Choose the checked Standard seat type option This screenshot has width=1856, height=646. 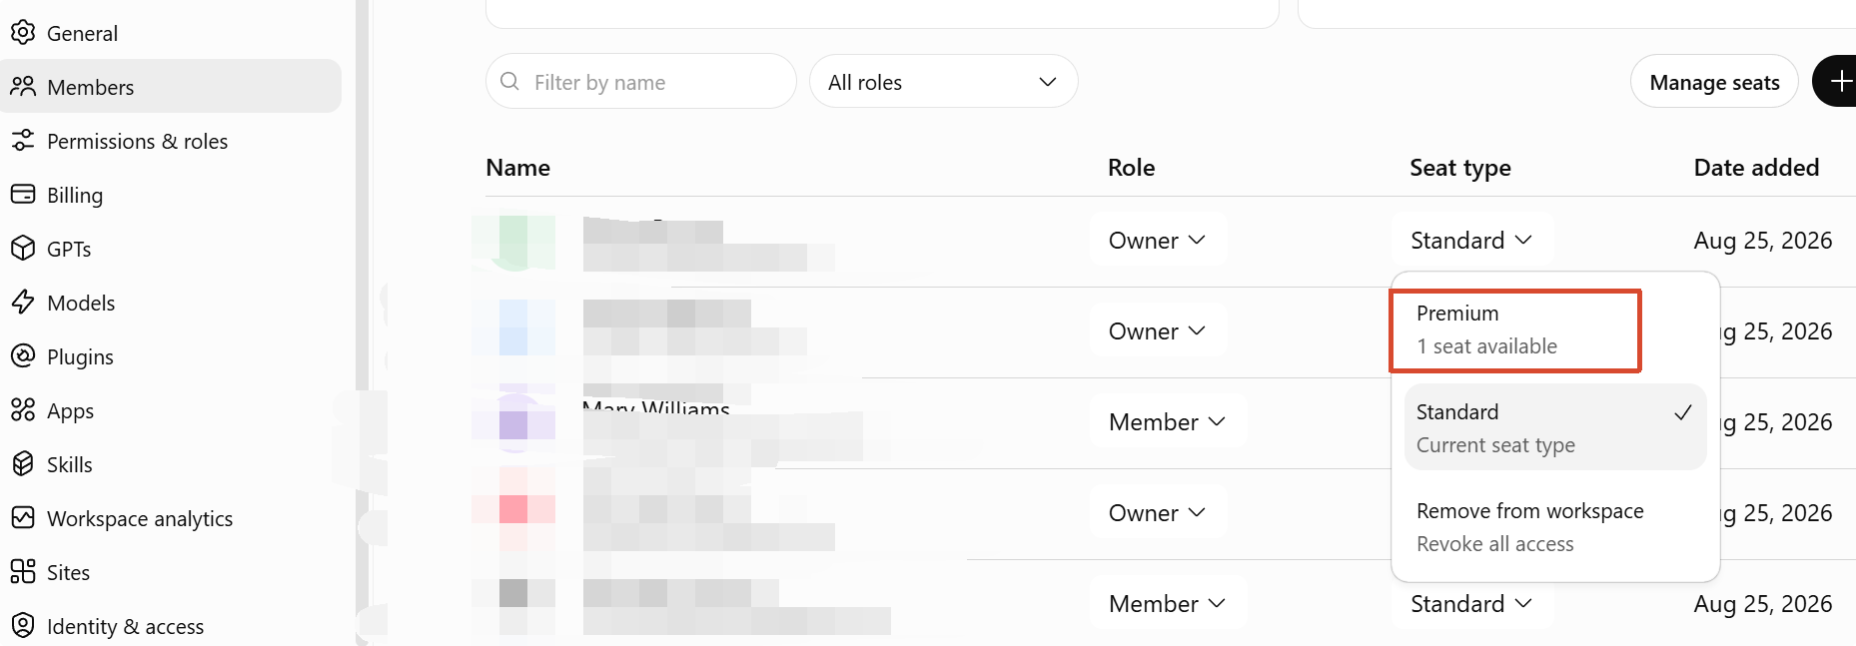pos(1555,427)
